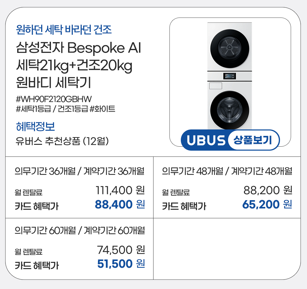Click the 88,400 원 card benefit price
Viewport: 307px width, 289px height.
tap(120, 204)
